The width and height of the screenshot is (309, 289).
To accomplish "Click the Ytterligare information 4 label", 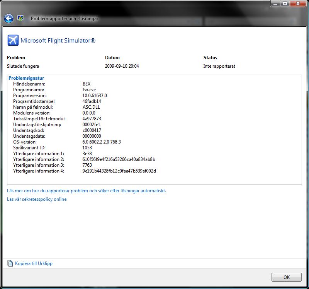I will (39, 171).
